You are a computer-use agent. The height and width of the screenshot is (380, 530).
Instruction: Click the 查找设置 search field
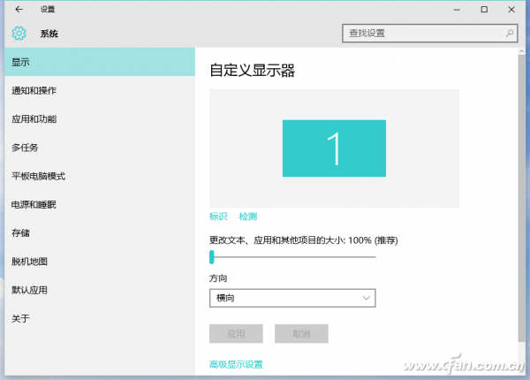(429, 33)
